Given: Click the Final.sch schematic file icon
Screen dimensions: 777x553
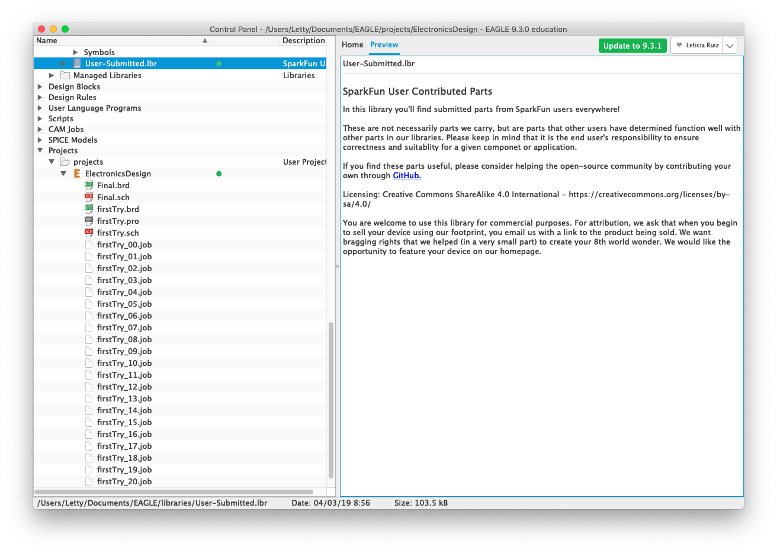Looking at the screenshot, I should point(89,197).
